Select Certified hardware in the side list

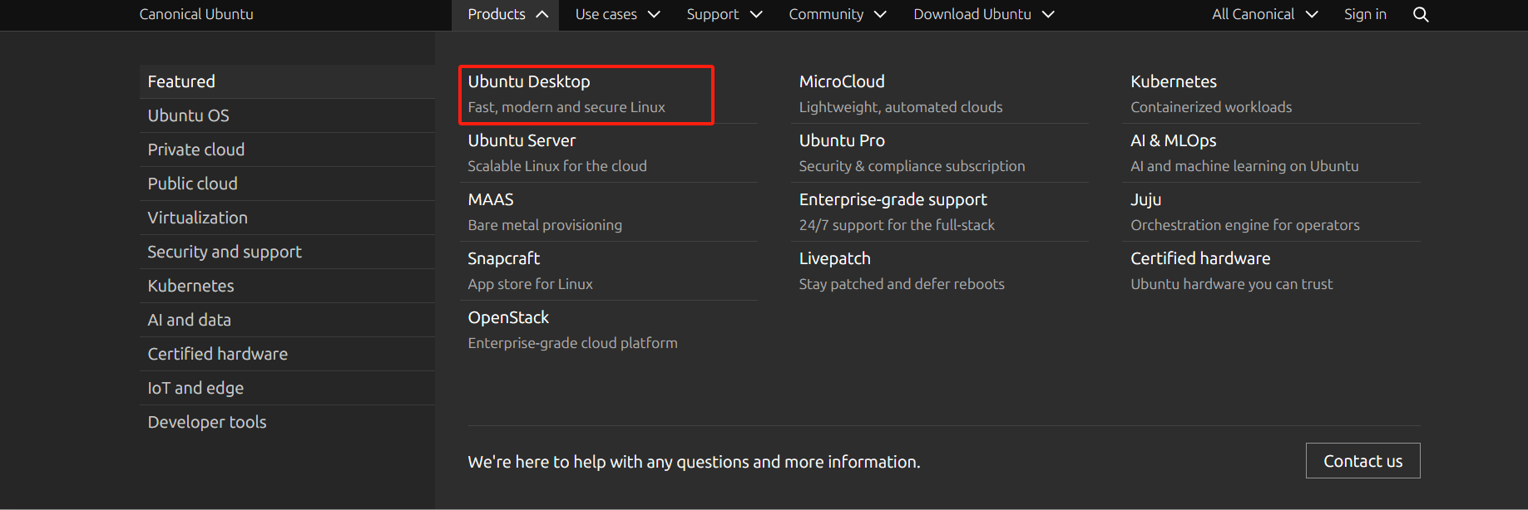tap(287, 354)
